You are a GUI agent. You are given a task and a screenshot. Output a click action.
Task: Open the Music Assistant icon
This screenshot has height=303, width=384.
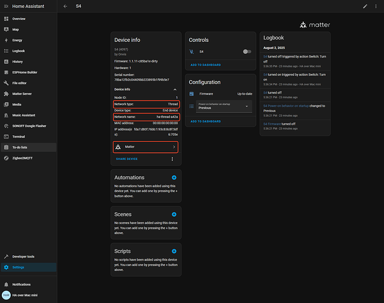coord(6,115)
